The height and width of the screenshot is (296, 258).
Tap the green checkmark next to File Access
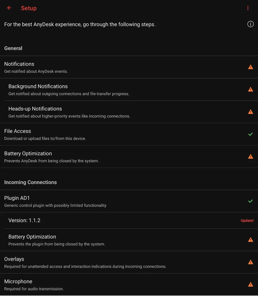251,134
